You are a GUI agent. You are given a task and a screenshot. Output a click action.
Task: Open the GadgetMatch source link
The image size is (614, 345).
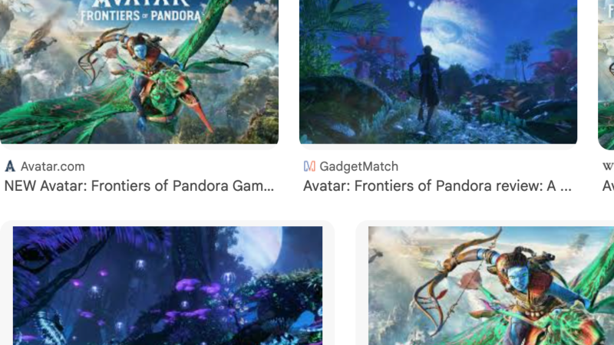pos(358,166)
